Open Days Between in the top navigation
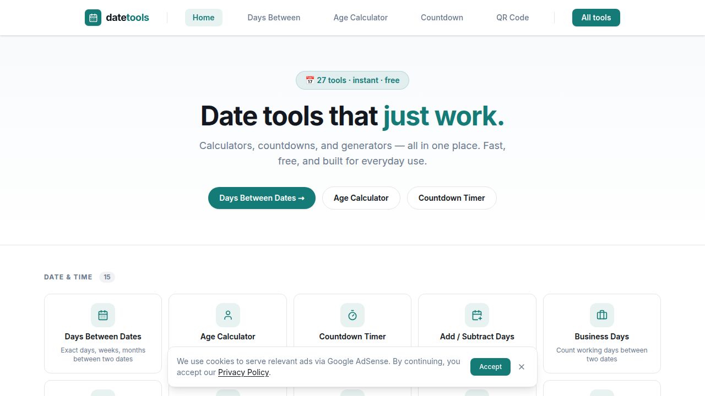This screenshot has height=396, width=705. point(274,18)
